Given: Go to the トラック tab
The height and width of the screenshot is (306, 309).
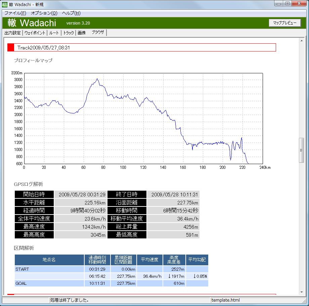Looking at the screenshot, I should (x=69, y=33).
